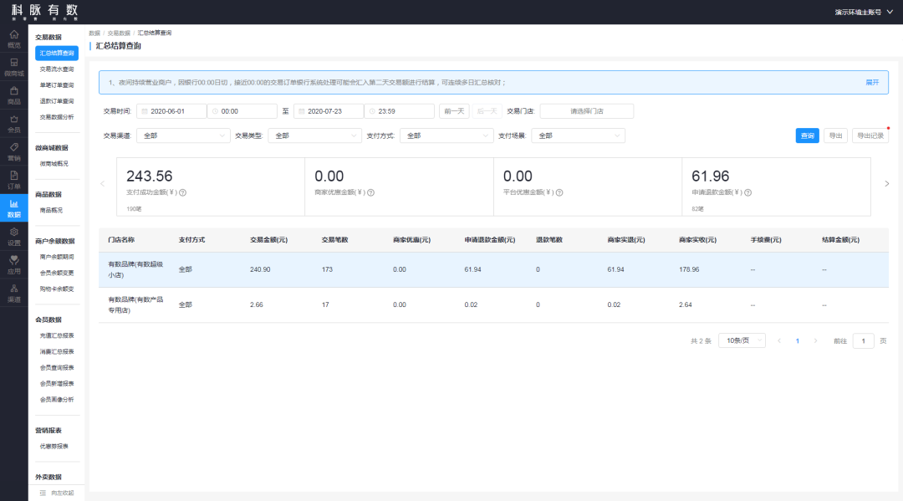The height and width of the screenshot is (501, 903).
Task: Open the 演示环境主账号 account menu
Action: 863,12
